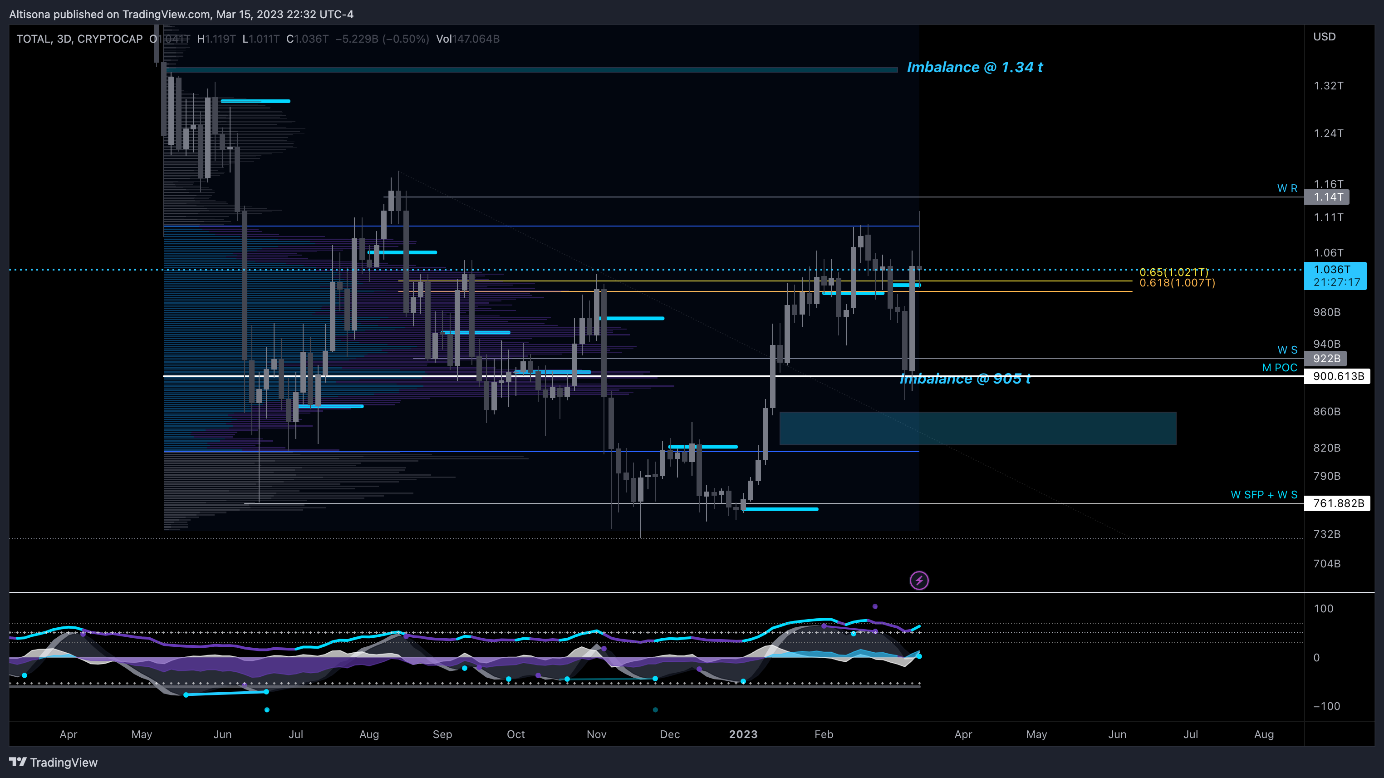The image size is (1384, 778).
Task: Click the 761.882B price label
Action: [x=1337, y=503]
